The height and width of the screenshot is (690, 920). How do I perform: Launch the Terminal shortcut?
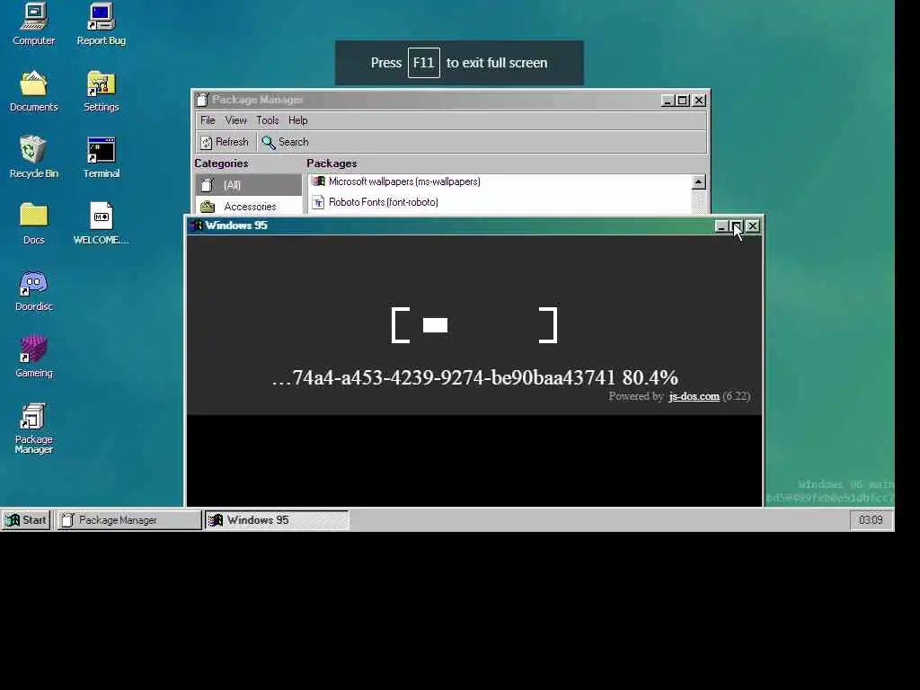click(x=101, y=156)
